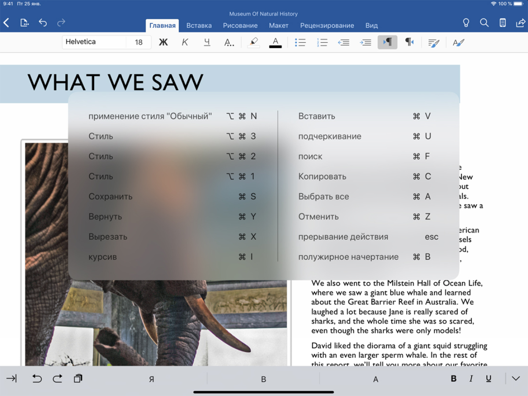Open the Рецензирование tab
This screenshot has width=528, height=396.
pos(327,26)
